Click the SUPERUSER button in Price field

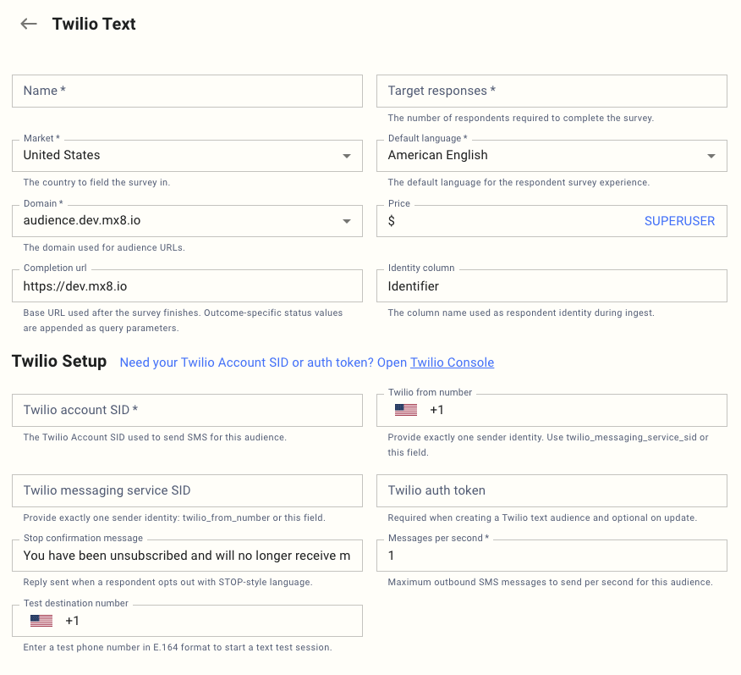[x=679, y=221]
